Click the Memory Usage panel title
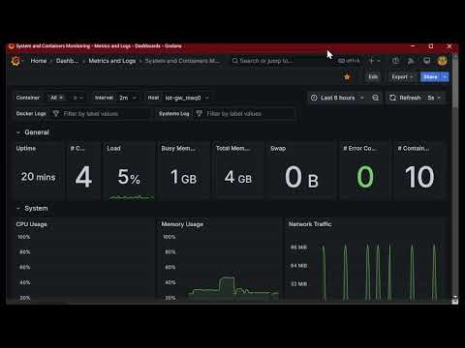465x348 pixels. [182, 224]
